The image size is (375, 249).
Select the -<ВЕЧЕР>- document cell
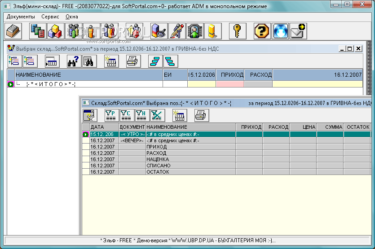point(132,140)
